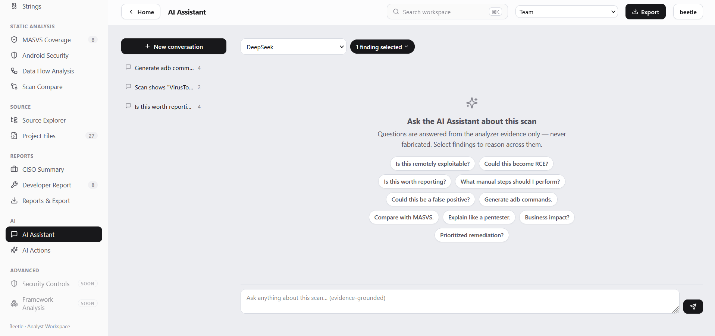
Task: Click the Framework Analysis icon
Action: coord(14,303)
